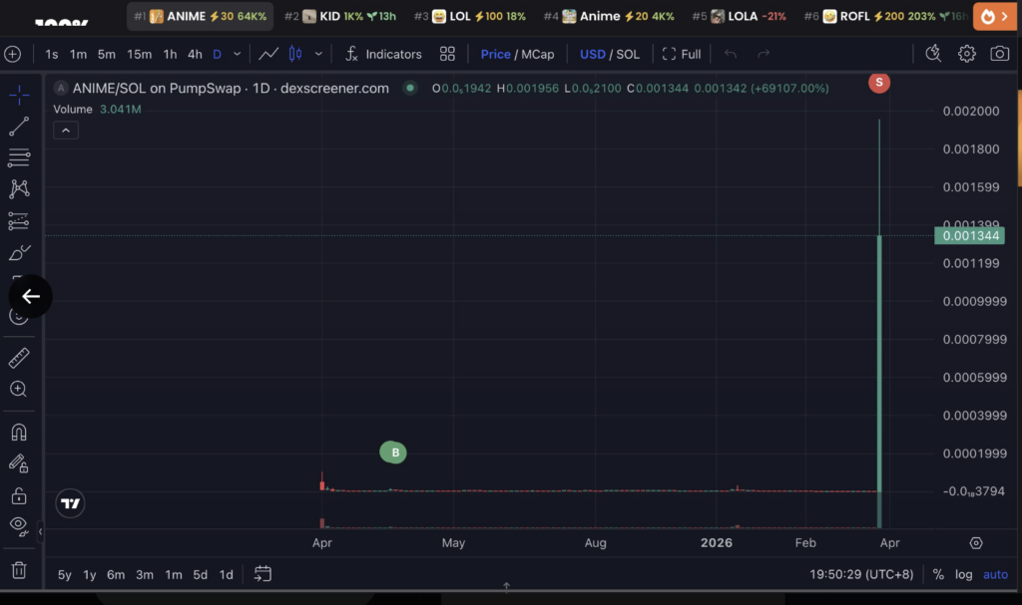Screen dimensions: 1022x605
Task: Open chart settings gear icon
Action: (967, 54)
